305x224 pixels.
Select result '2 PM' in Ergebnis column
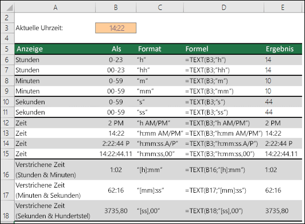tap(283, 123)
